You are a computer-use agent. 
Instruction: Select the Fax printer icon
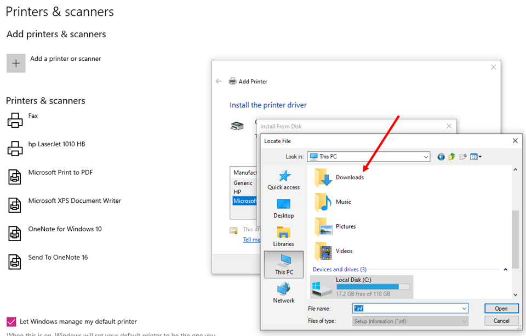coord(15,120)
